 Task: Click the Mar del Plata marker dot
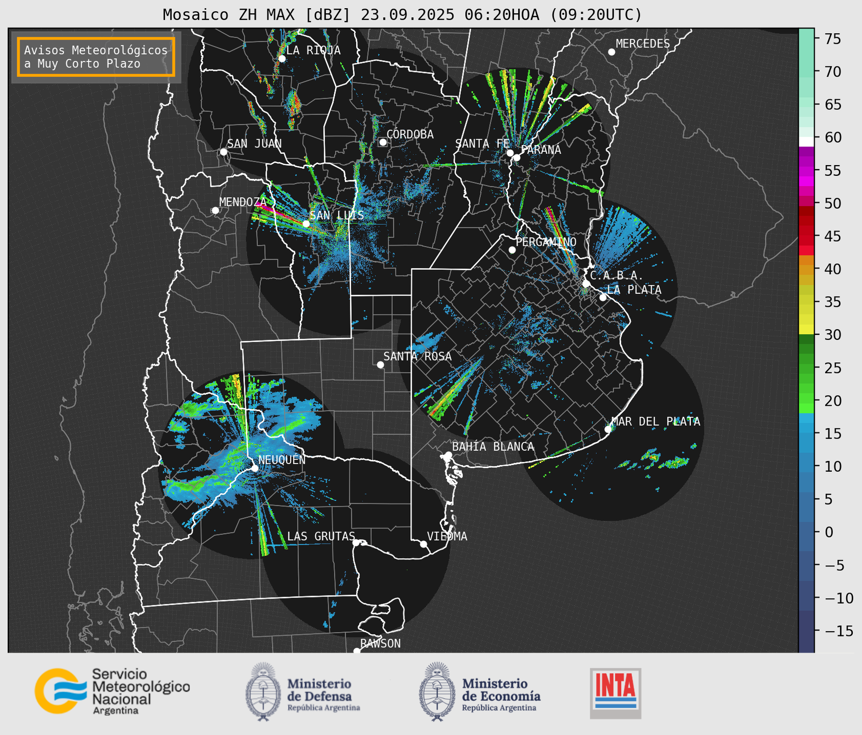pos(608,429)
